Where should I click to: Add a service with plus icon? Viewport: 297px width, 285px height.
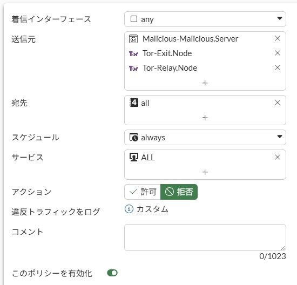pyautogui.click(x=205, y=172)
